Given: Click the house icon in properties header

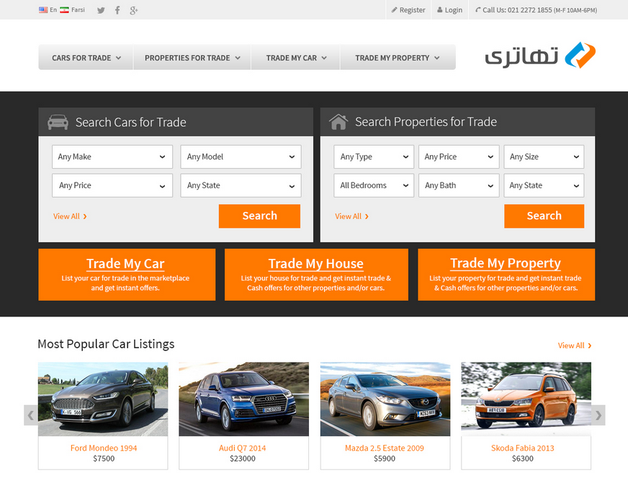Looking at the screenshot, I should [x=338, y=122].
